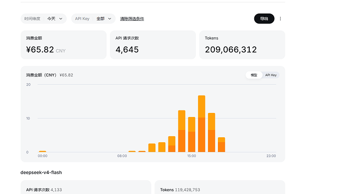The height and width of the screenshot is (194, 344).
Task: Switch chart grouping to API Key
Action: [x=271, y=75]
